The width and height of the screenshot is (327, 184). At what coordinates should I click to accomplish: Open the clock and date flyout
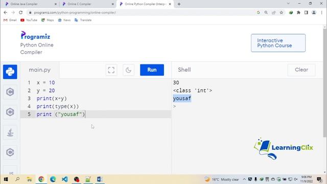click(307, 179)
